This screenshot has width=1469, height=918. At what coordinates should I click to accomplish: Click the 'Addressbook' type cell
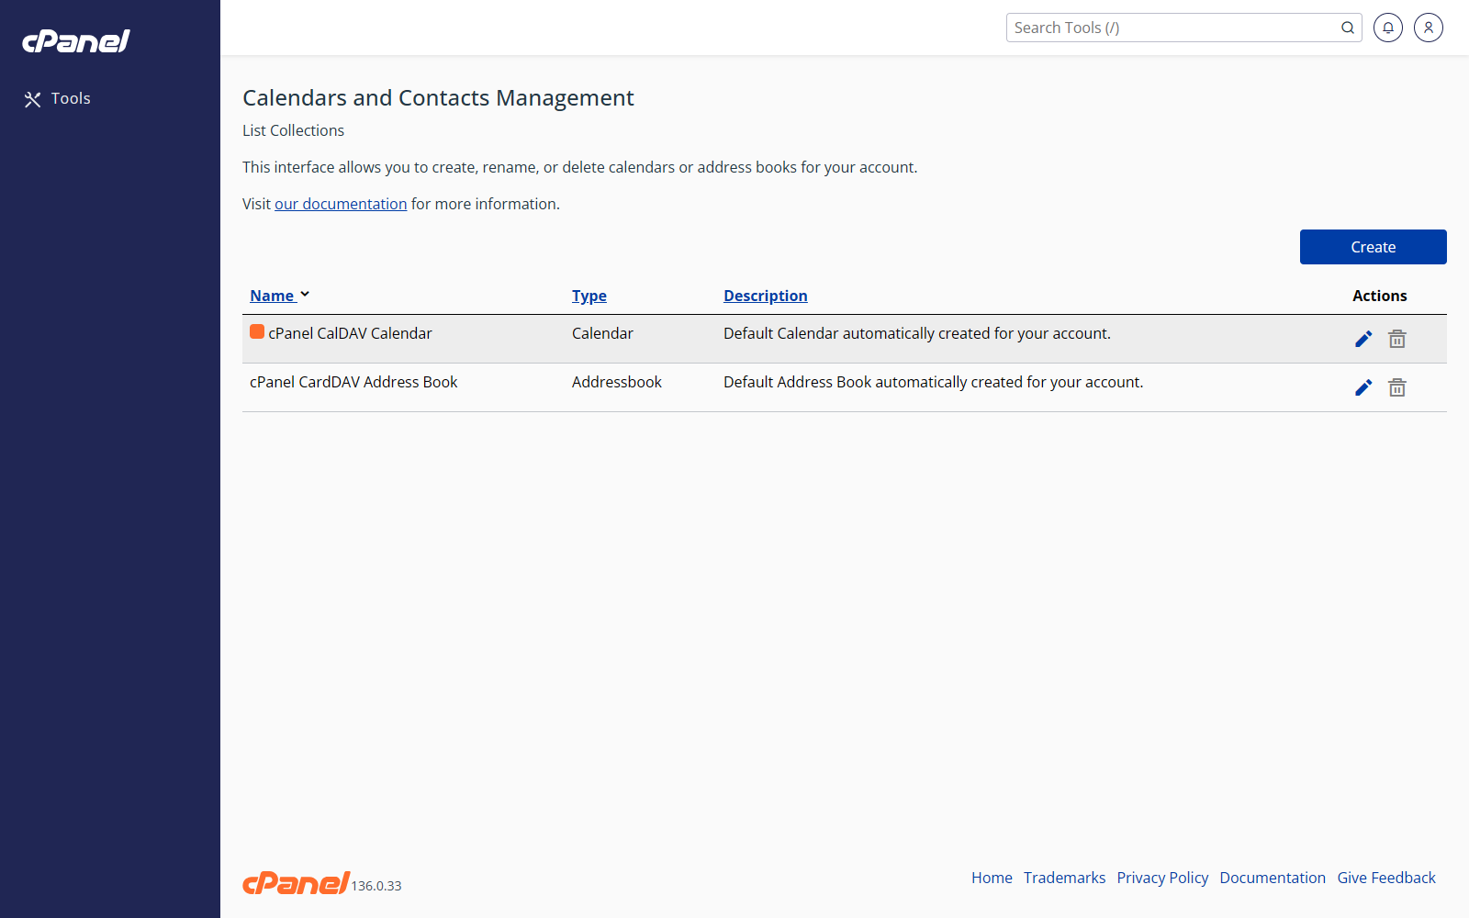click(617, 382)
